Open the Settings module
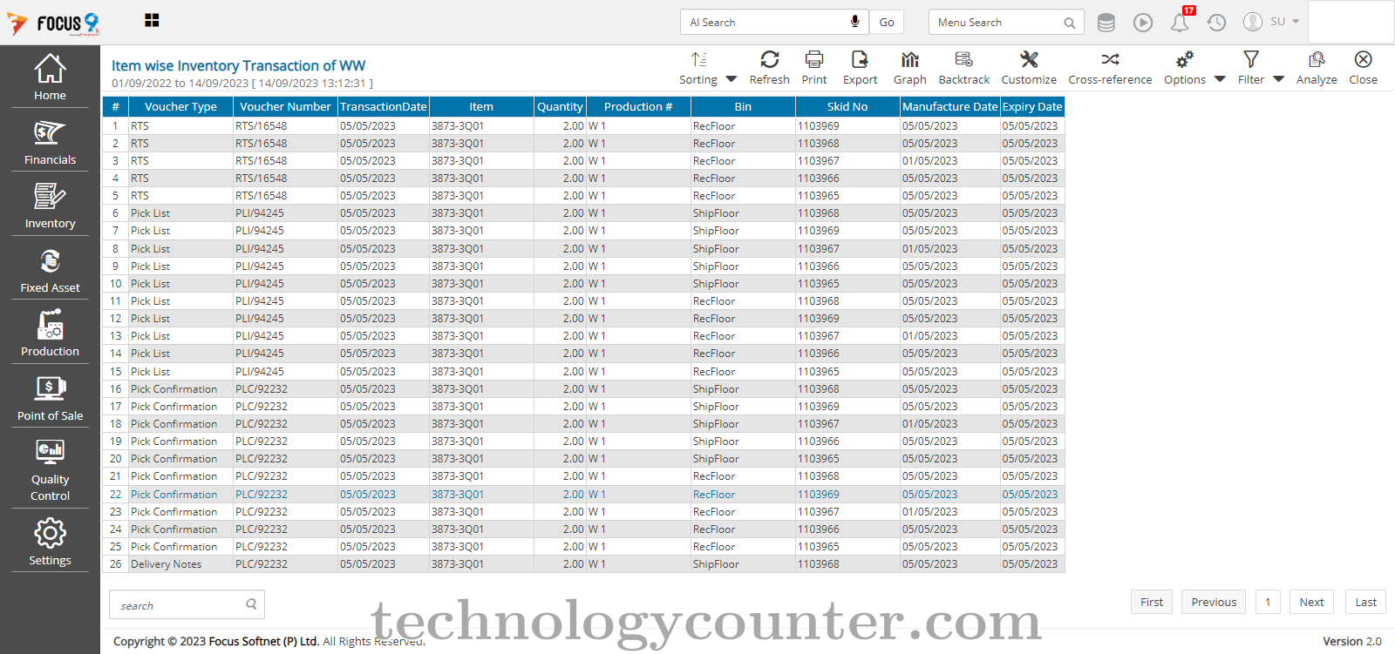Screen dimensions: 1395x654 50,543
